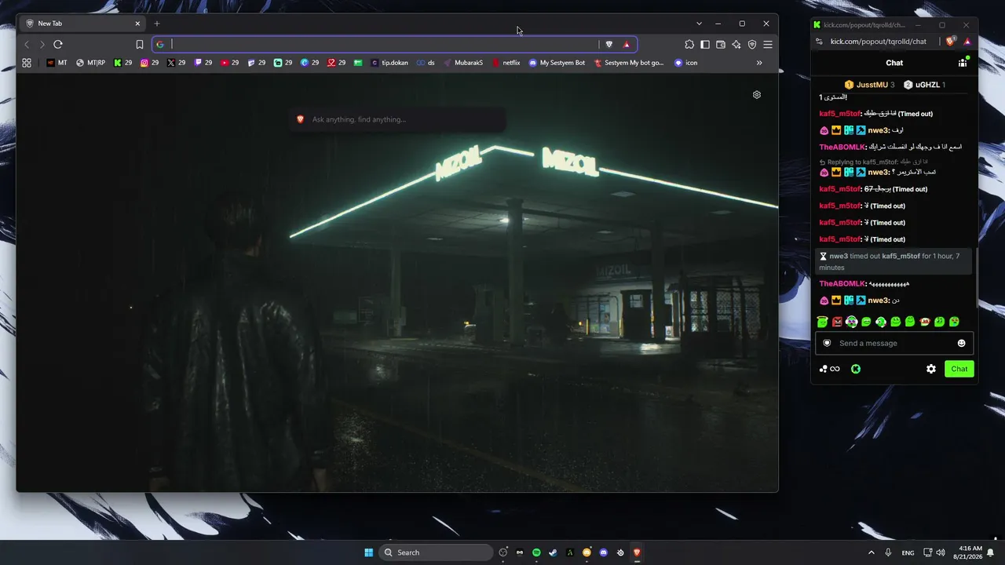Open the Brave main hamburger menu
This screenshot has width=1005, height=565.
(x=768, y=45)
